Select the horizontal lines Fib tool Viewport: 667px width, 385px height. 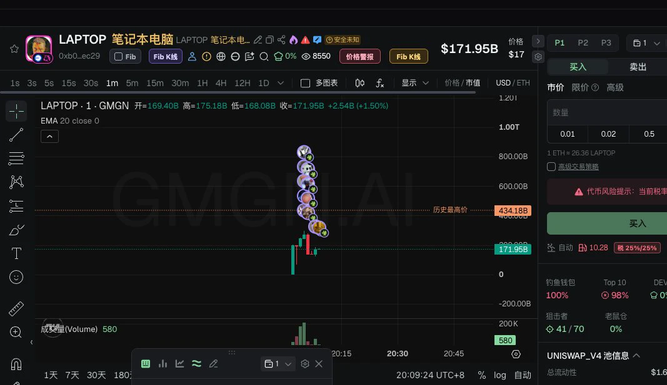click(16, 158)
